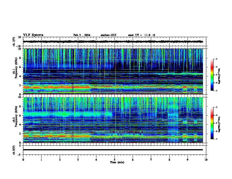Screen dimensions: 232x179
Task: Click the -7 tick on lower colorbar
Action: tap(216, 139)
